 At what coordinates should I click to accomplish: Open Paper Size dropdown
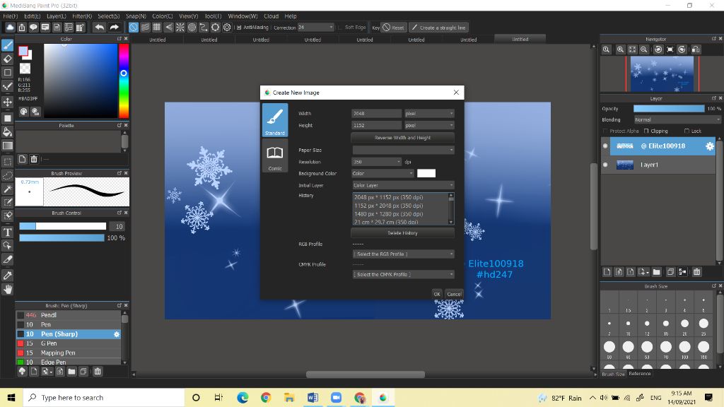(403, 150)
